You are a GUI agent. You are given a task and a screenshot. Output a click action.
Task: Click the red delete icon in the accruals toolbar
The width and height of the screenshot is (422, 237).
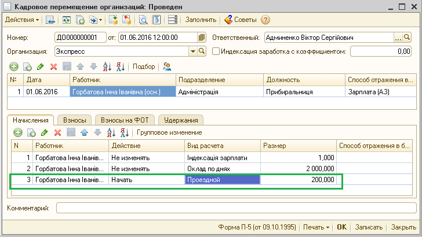point(57,132)
